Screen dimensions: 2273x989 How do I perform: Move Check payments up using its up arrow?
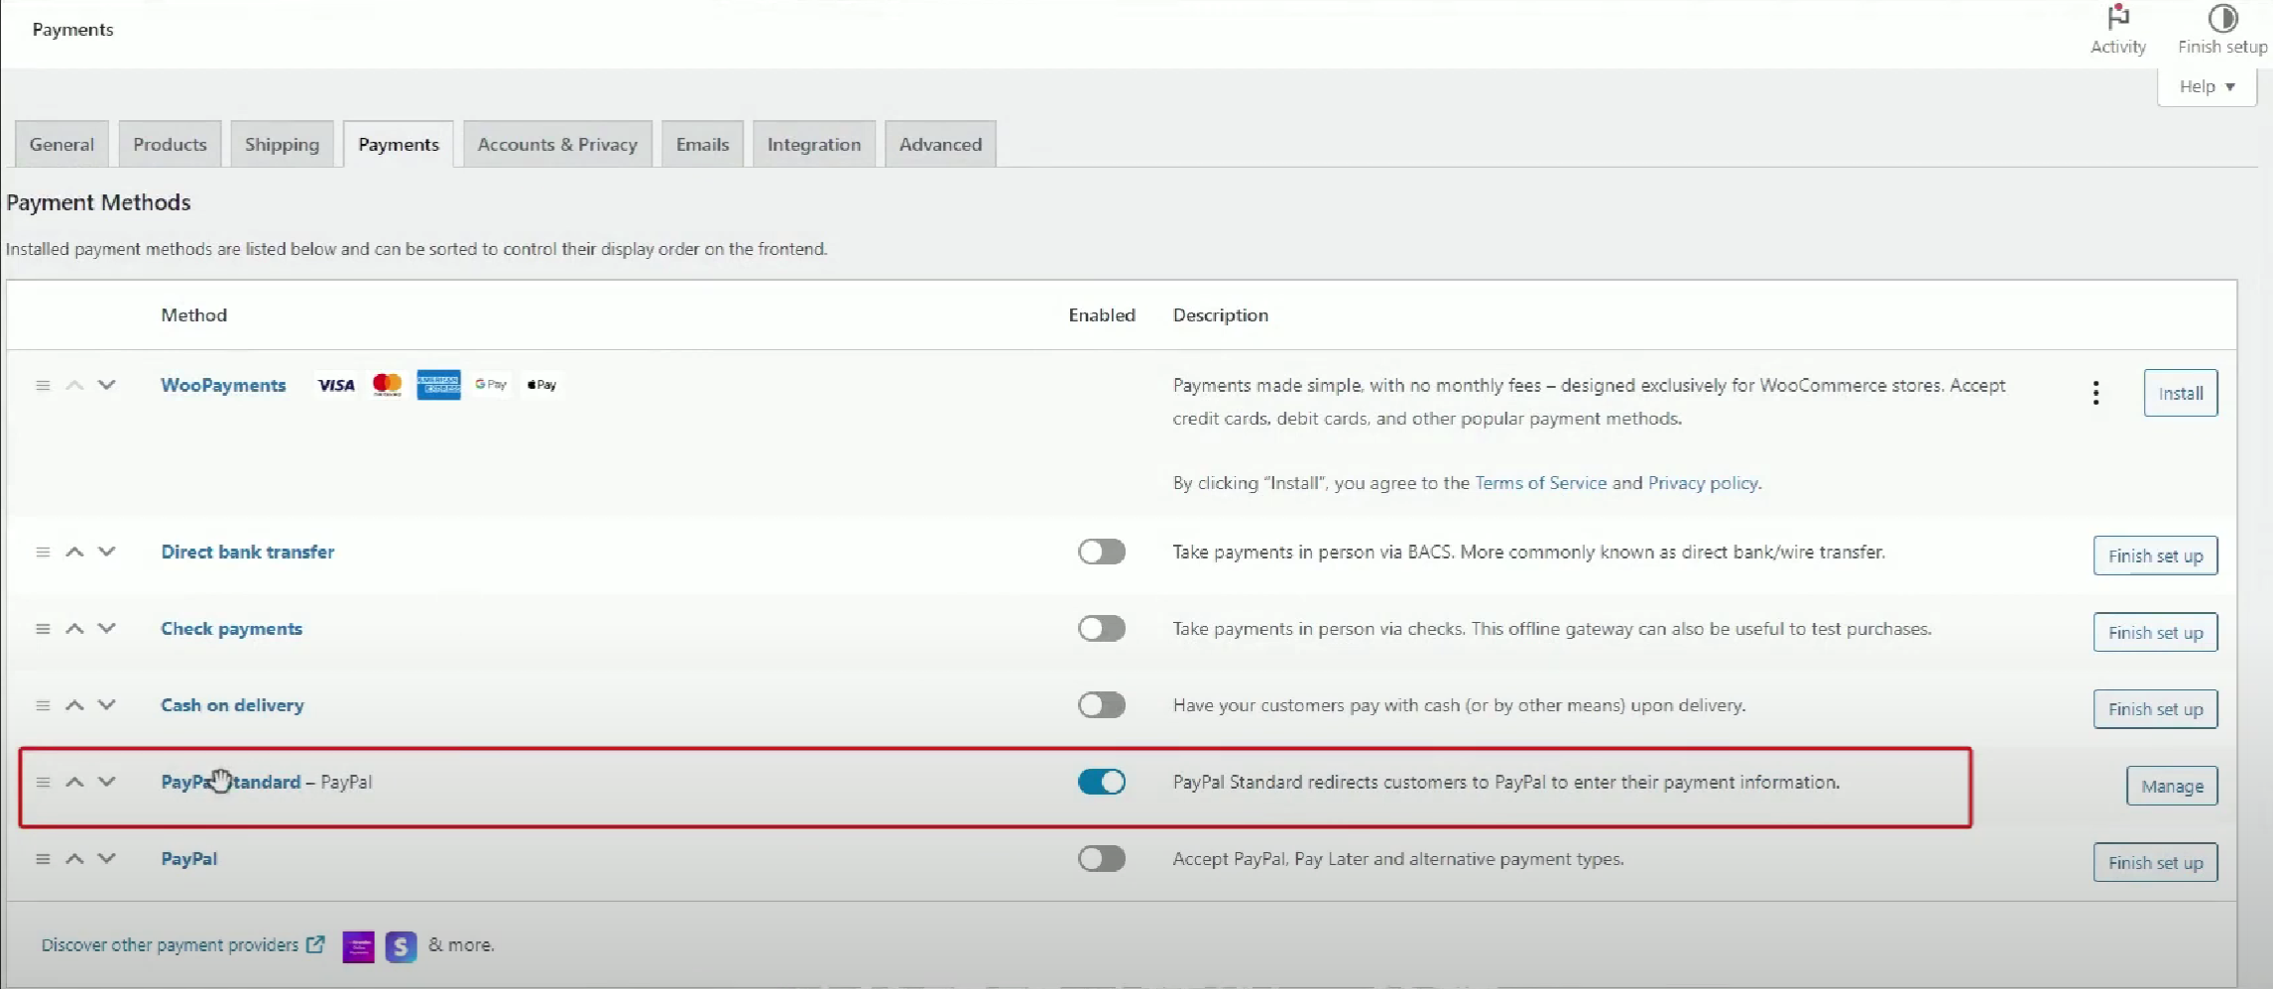[x=74, y=628]
